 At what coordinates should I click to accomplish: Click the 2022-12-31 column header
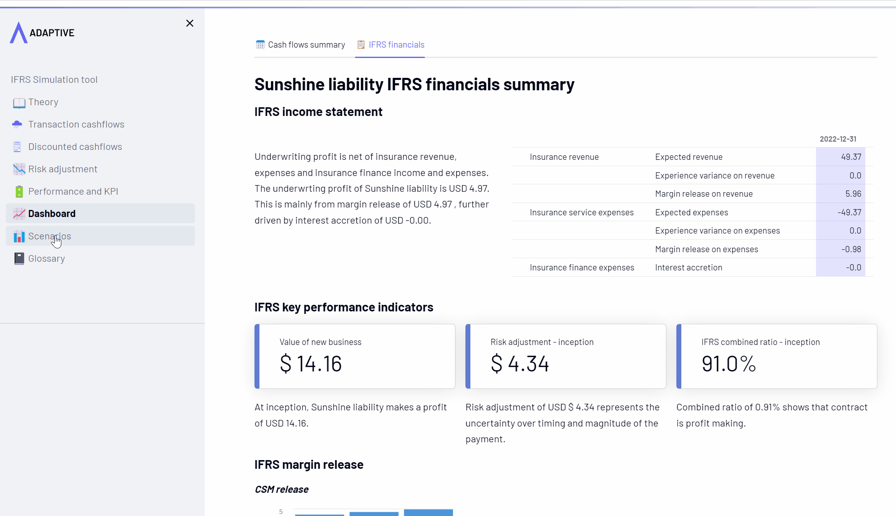pos(838,139)
